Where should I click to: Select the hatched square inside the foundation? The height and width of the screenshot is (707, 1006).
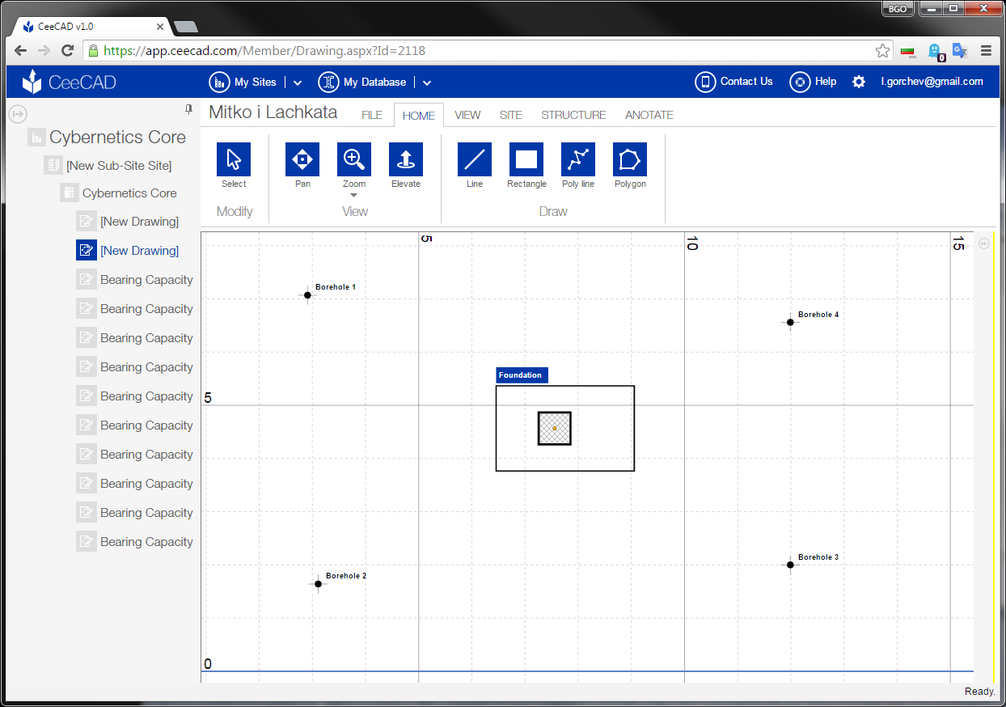point(555,429)
